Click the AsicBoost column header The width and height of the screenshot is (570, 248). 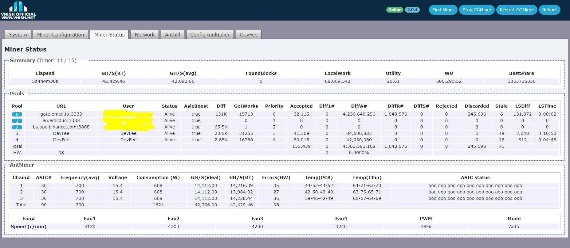point(196,106)
